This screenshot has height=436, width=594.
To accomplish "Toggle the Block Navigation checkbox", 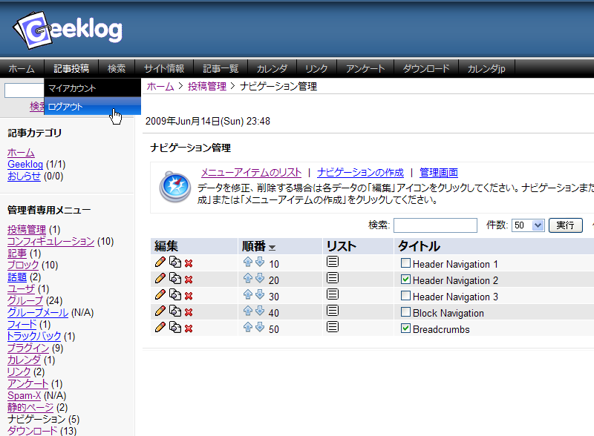I will click(405, 312).
